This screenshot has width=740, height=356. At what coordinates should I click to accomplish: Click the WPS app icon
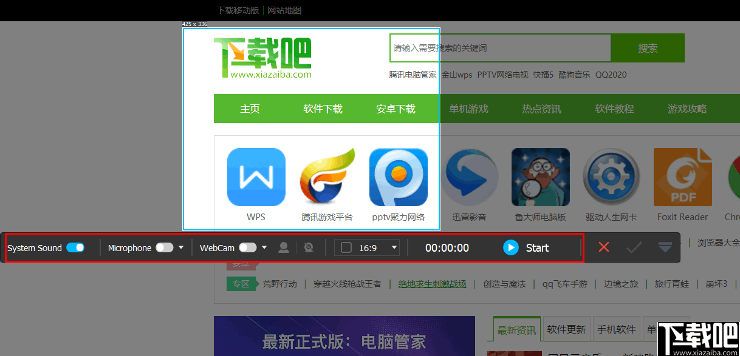click(256, 177)
